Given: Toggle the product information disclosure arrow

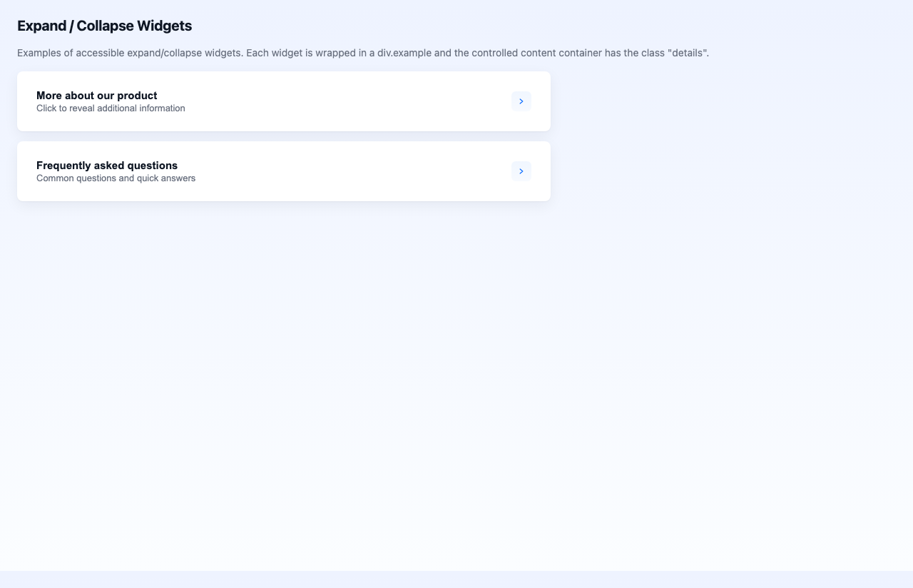Looking at the screenshot, I should (521, 101).
